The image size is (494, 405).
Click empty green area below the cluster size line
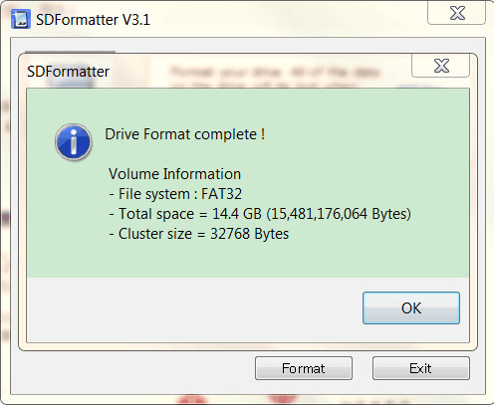[248, 260]
